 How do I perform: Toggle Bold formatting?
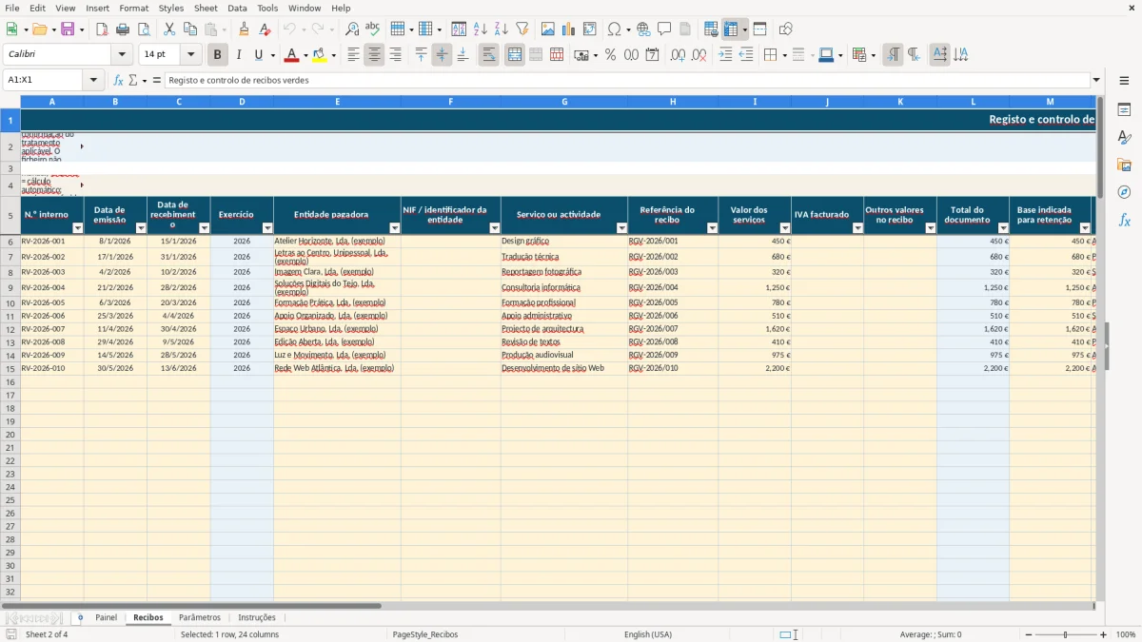(x=218, y=55)
